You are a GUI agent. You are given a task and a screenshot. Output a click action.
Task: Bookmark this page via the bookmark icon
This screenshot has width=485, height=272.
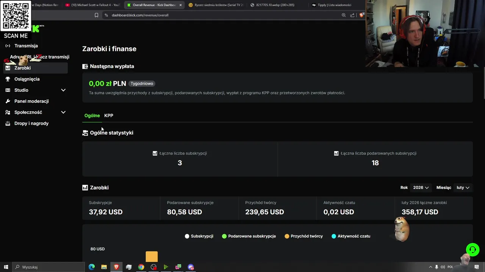[x=96, y=15]
